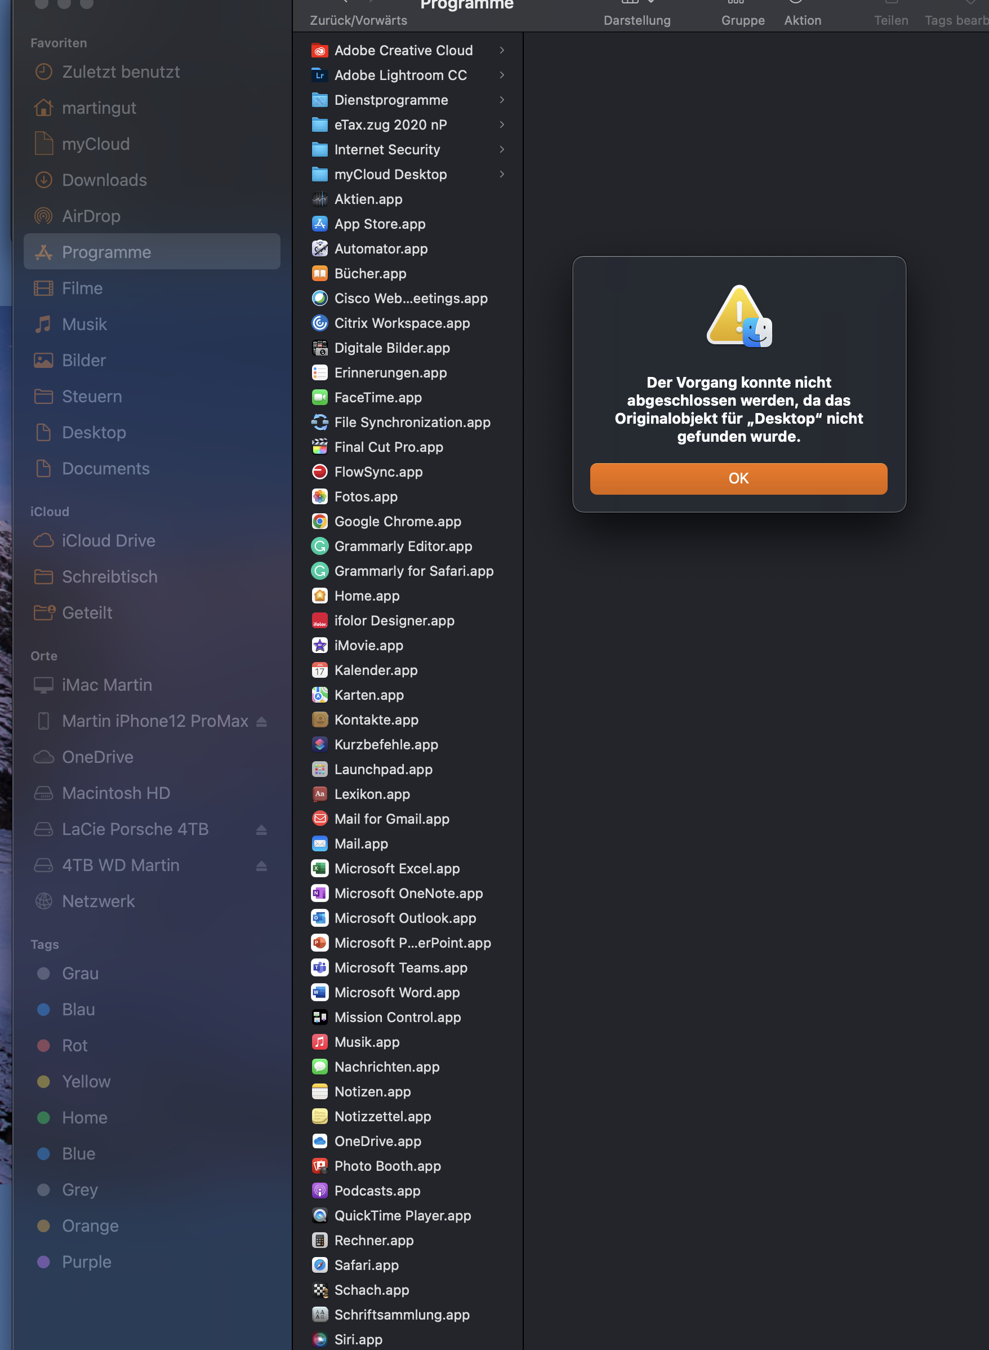Open Zuletzt benutzt in the sidebar

pyautogui.click(x=152, y=72)
